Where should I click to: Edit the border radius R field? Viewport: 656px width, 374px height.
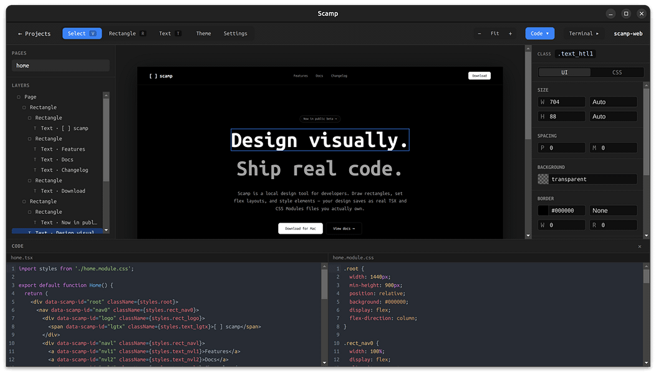click(614, 225)
